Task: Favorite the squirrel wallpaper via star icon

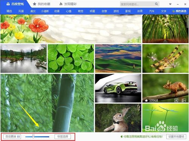Action: pos(146,101)
